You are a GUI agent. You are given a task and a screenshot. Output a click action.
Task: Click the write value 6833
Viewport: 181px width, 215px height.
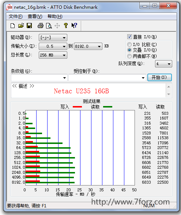pyautogui.click(x=146, y=182)
